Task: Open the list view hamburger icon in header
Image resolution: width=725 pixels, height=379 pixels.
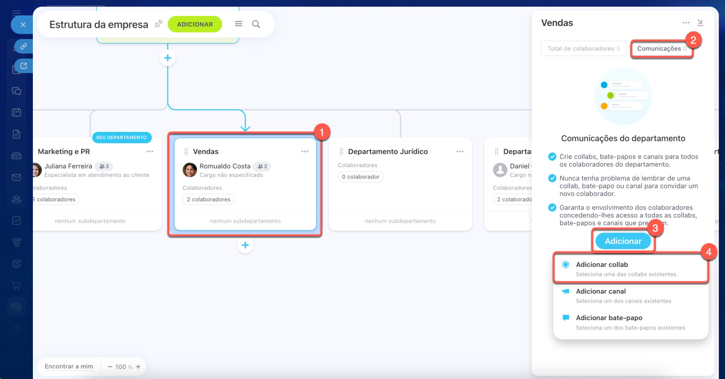Action: pos(238,24)
